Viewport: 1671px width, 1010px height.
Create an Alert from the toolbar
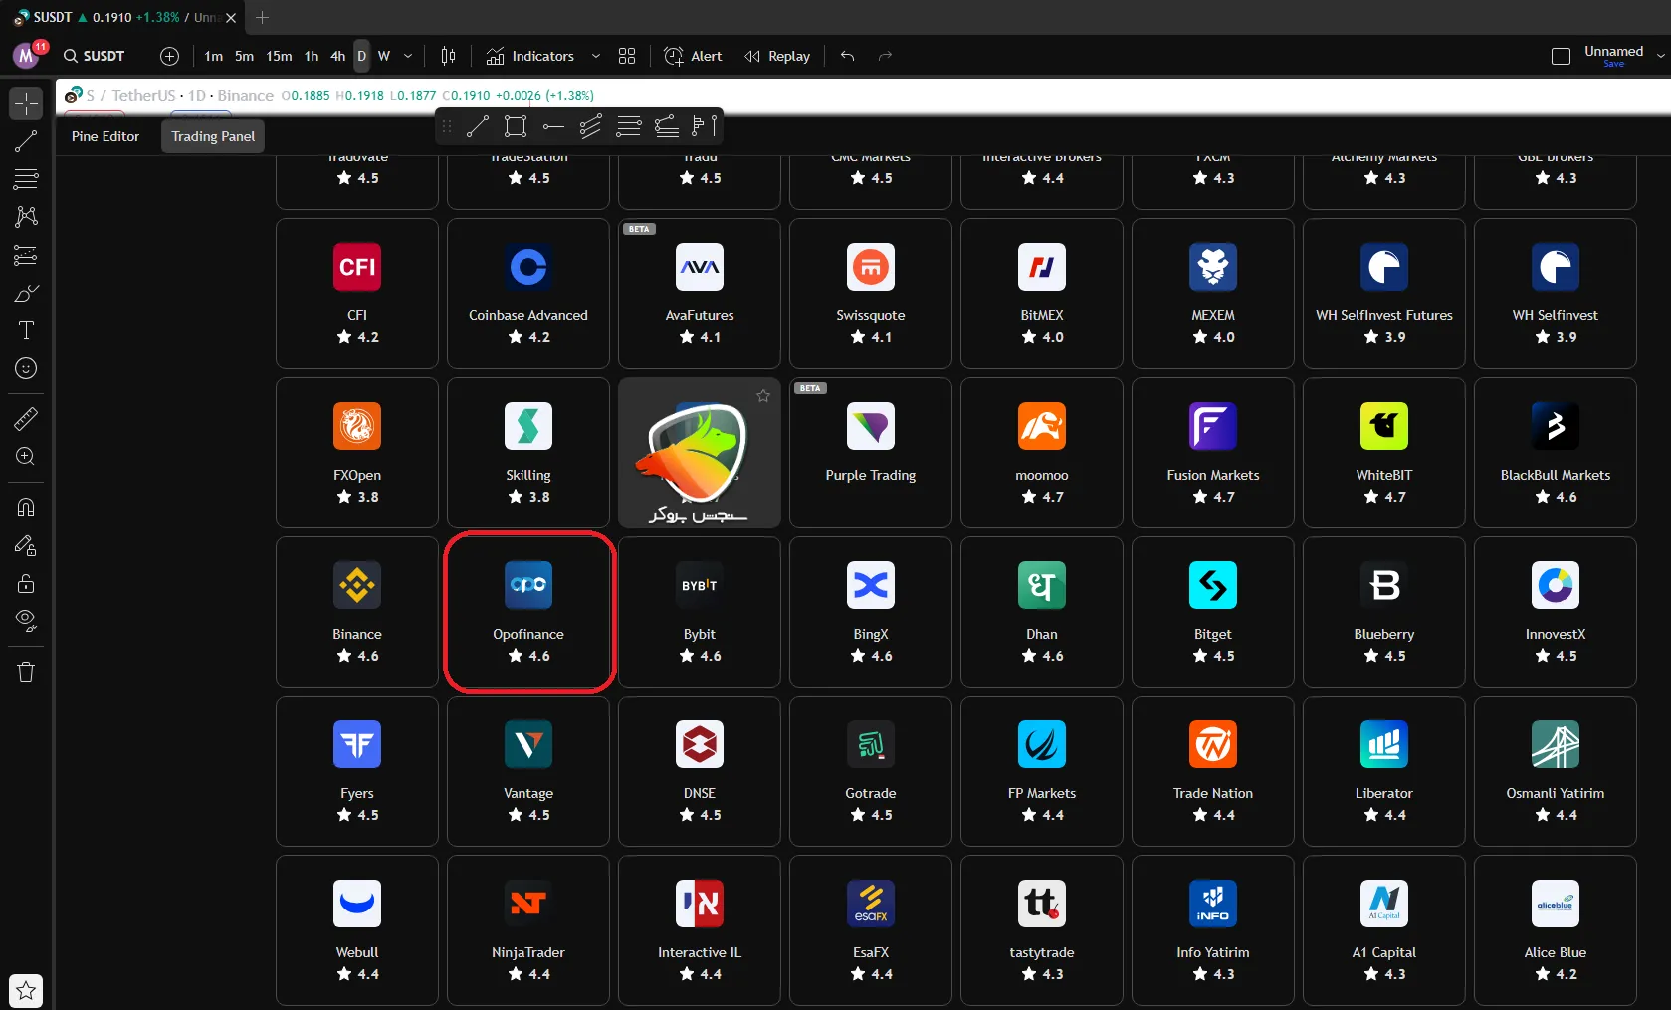(693, 56)
